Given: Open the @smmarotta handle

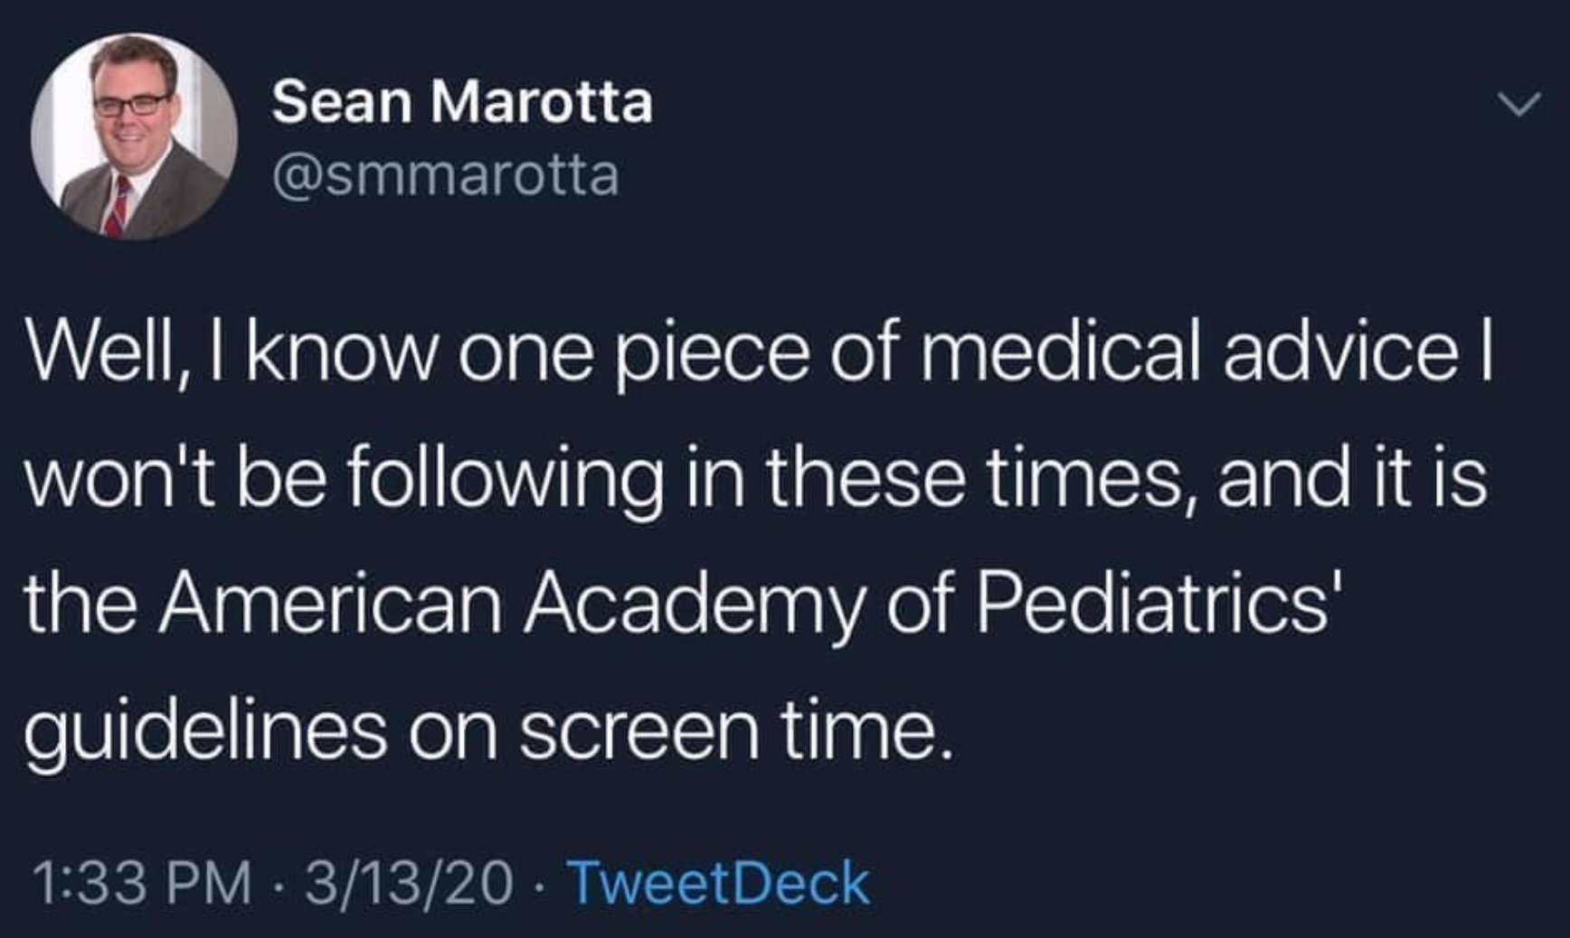Looking at the screenshot, I should [445, 174].
